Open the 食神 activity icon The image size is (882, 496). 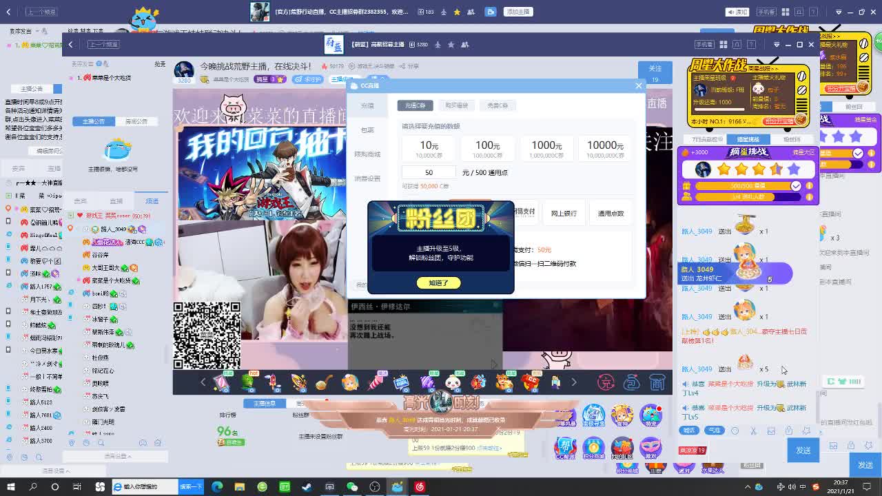point(622,415)
